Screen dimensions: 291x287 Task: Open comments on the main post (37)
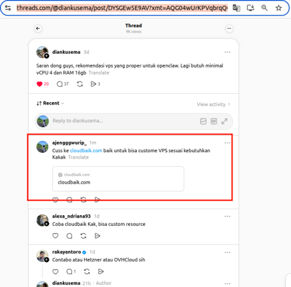click(x=62, y=84)
